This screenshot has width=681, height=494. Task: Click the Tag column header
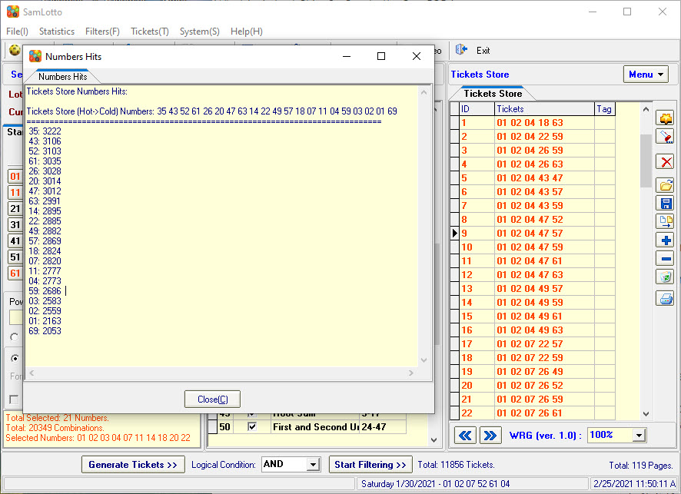605,109
